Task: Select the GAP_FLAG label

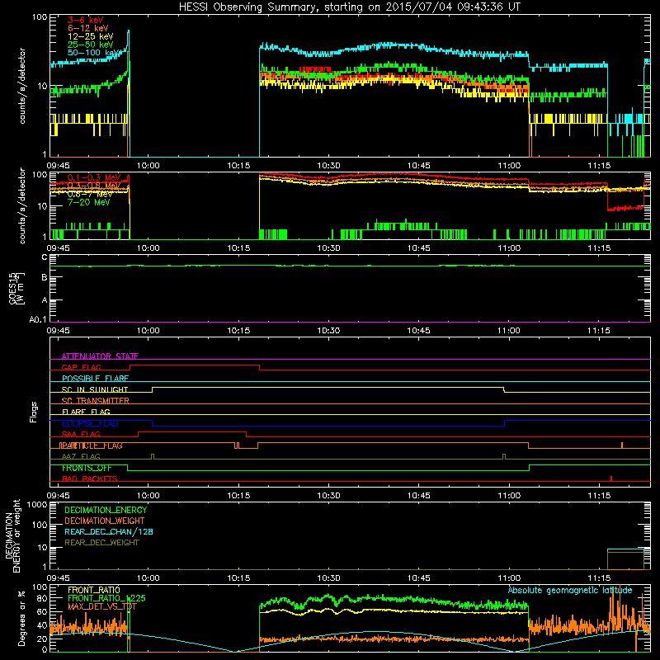Action: point(81,367)
